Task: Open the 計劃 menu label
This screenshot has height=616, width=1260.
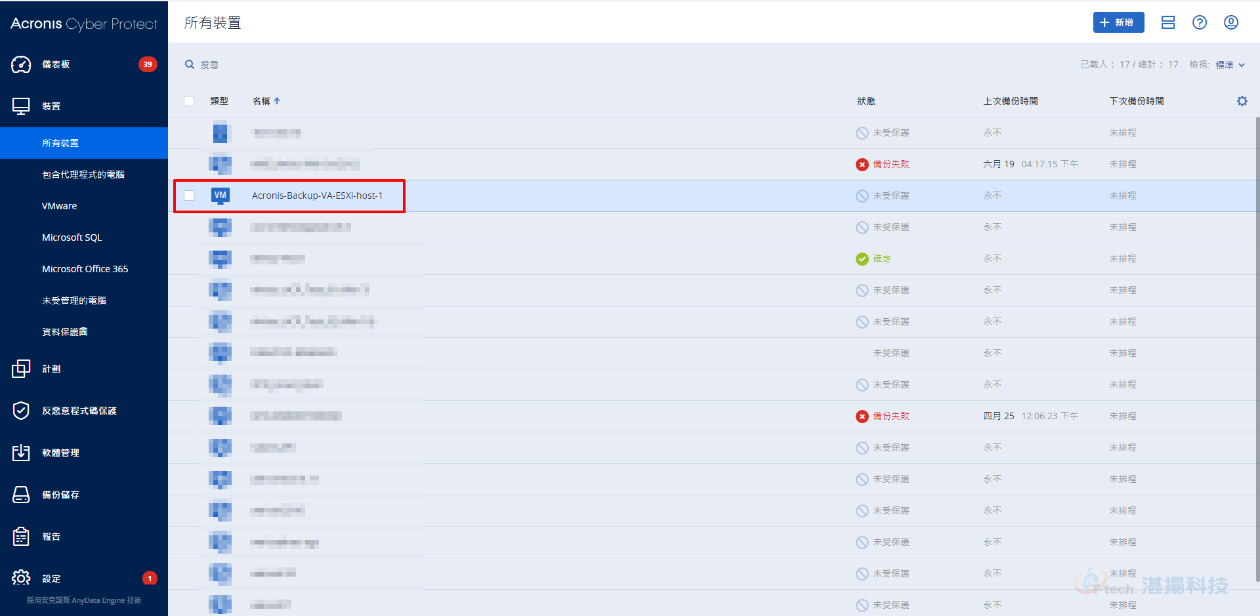Action: coord(51,369)
